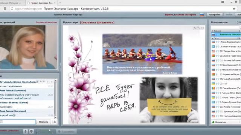The image size is (241, 135).
Task: Click the language flag icon near Настройки
Action: pos(202,15)
